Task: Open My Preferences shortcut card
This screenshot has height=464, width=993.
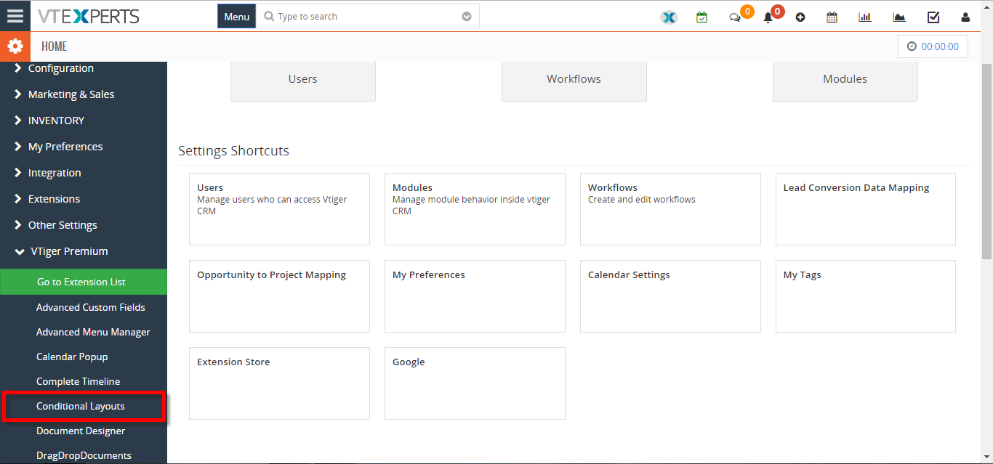Action: pyautogui.click(x=475, y=296)
